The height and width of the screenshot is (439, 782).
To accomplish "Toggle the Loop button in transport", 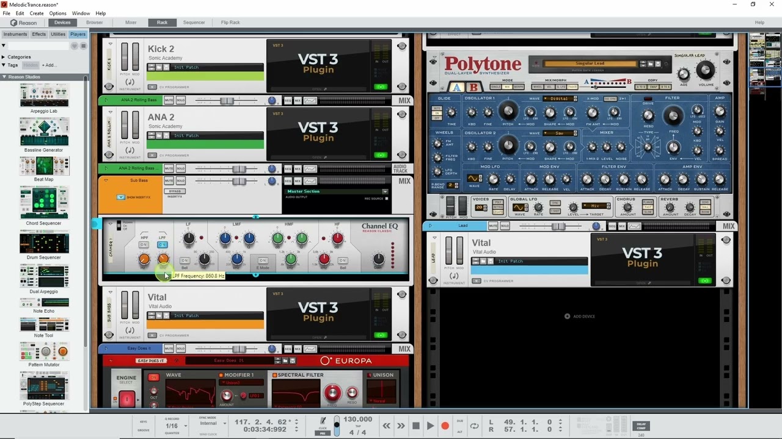I will [474, 426].
